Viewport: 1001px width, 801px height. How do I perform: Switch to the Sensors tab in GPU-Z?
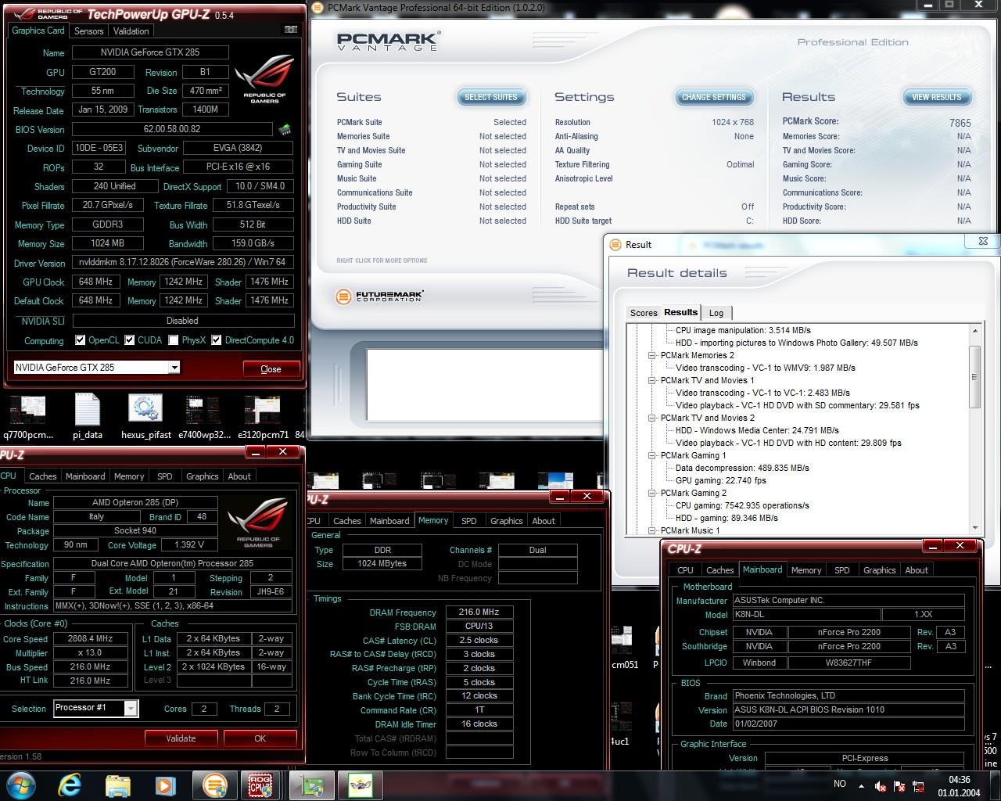(x=88, y=31)
